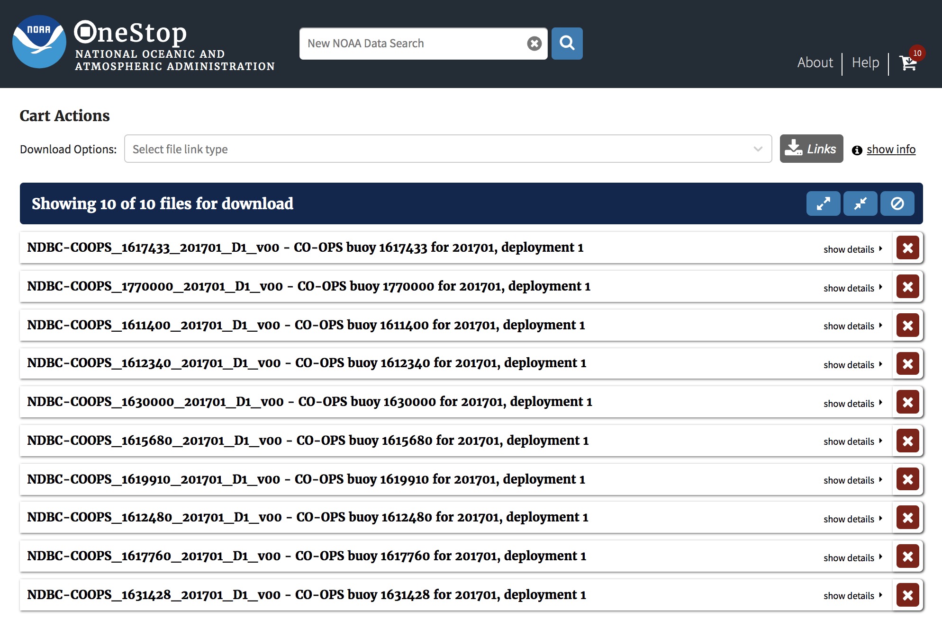The image size is (942, 618).
Task: Remove NDBC-COOPS_1630000 from cart
Action: point(907,401)
